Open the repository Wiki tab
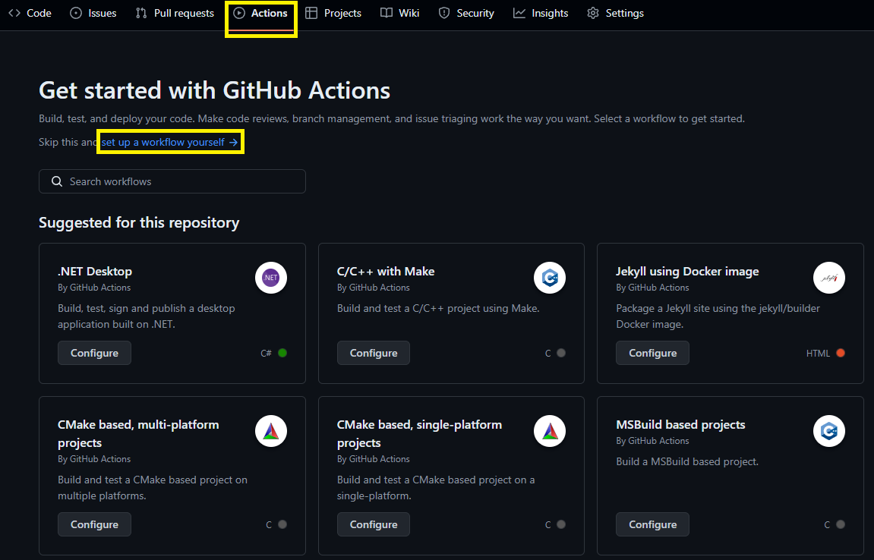The height and width of the screenshot is (560, 874). click(x=400, y=13)
